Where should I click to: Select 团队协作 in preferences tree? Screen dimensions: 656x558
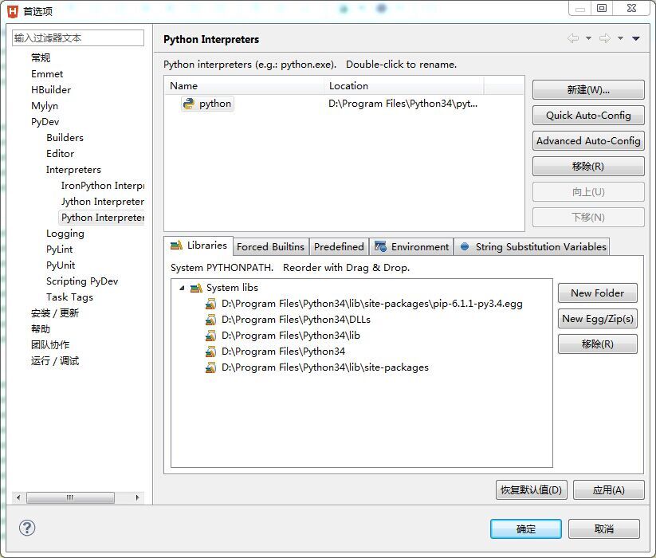pyautogui.click(x=50, y=344)
